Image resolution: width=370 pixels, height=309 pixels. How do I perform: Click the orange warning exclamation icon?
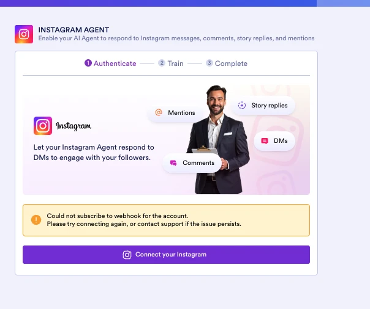point(36,220)
